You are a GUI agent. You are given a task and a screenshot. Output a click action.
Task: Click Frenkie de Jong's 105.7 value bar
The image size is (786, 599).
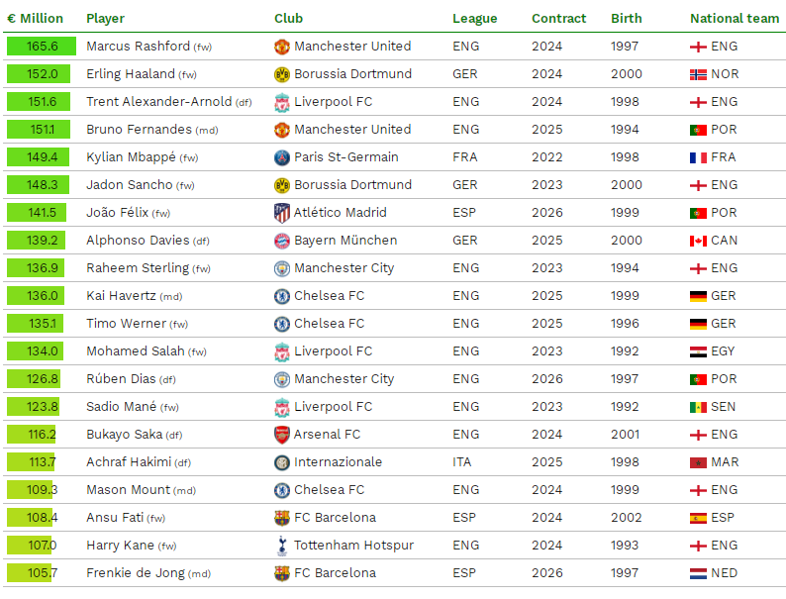(30, 573)
